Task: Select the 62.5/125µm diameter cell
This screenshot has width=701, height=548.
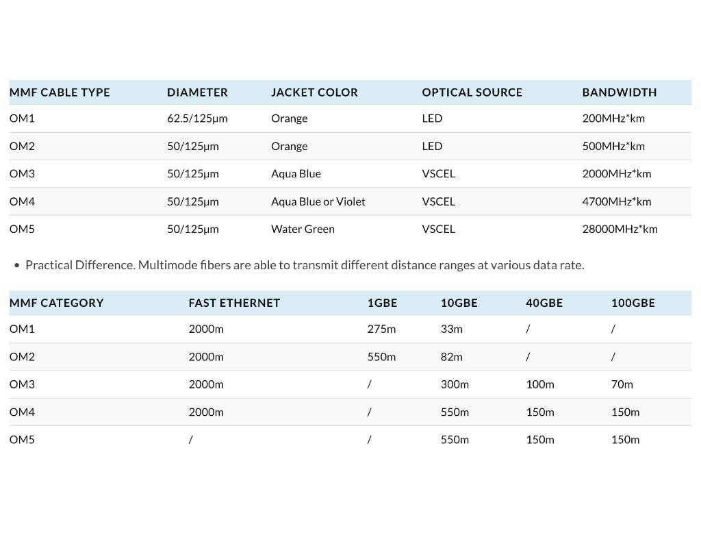Action: point(197,119)
